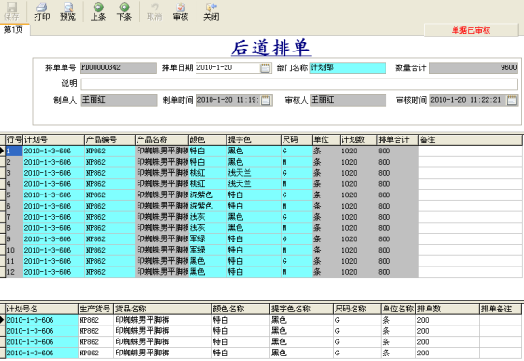Click the 排单合计 column header
Screen dimensions: 524x361
398,140
